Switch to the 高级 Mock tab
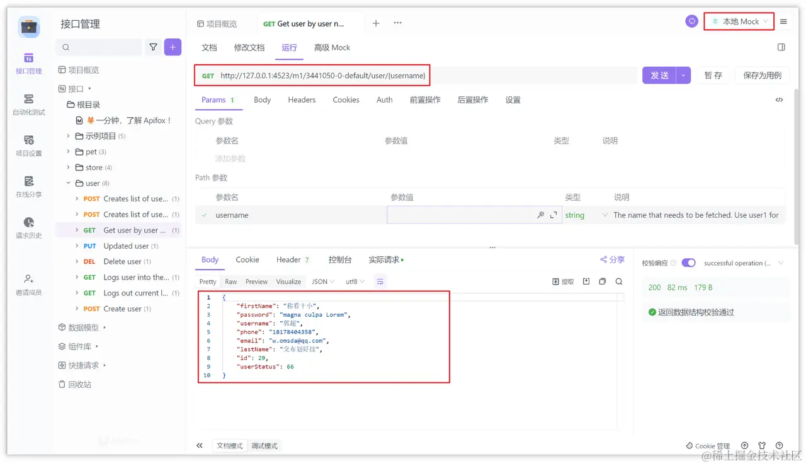This screenshot has height=466, width=806. (332, 47)
